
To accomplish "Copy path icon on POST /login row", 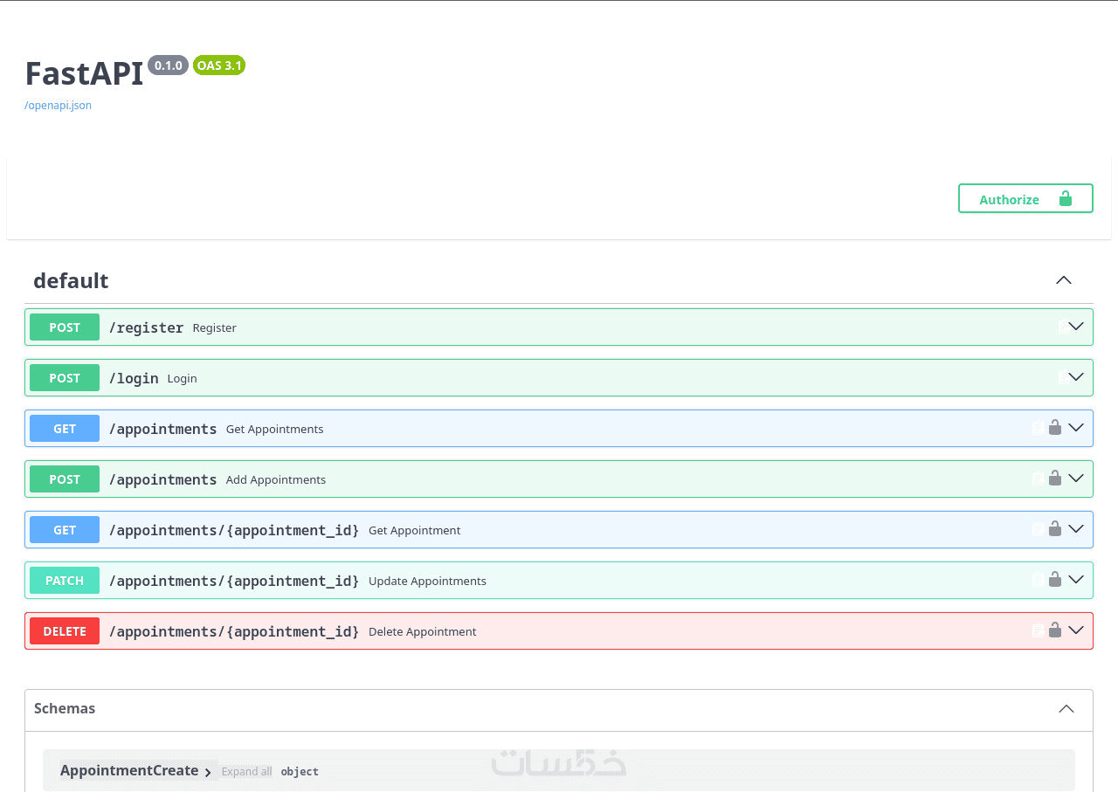I will (x=1063, y=378).
